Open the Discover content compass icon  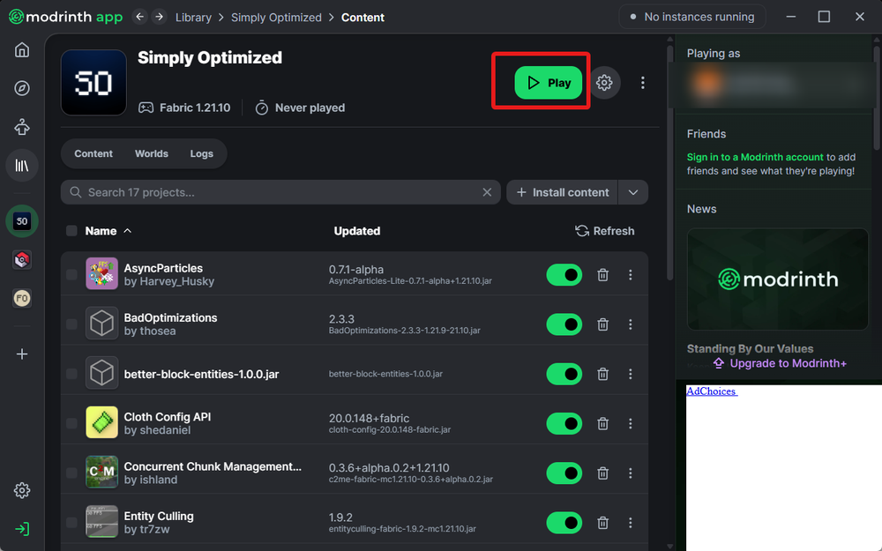(x=22, y=88)
